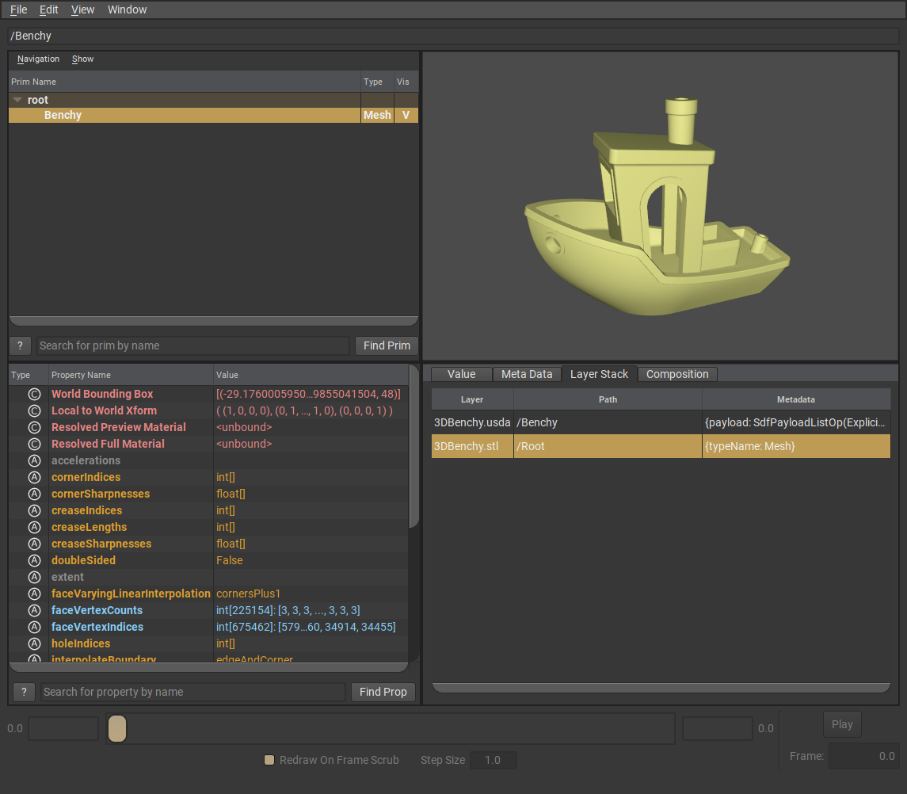Click the Layer Stack horizontal scrollbar
The width and height of the screenshot is (907, 794).
click(661, 688)
